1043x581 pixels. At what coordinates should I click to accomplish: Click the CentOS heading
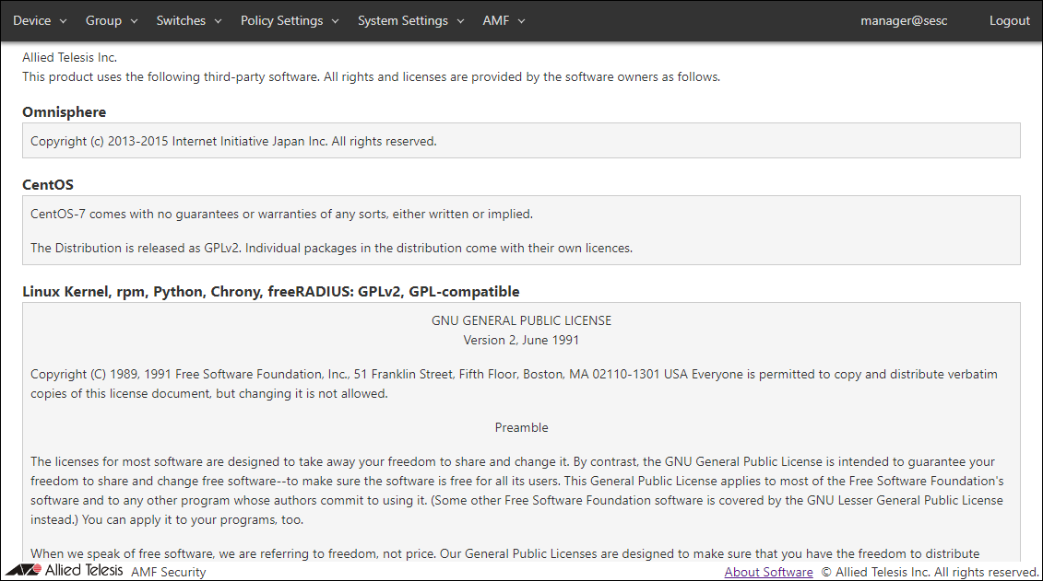click(x=48, y=184)
